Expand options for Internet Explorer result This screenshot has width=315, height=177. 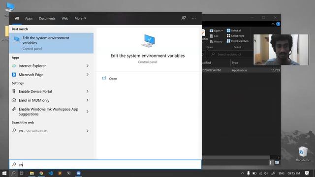coord(88,66)
